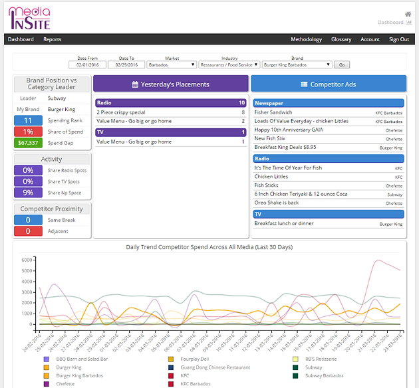Select the 'Fish Sticks' row
The image size is (419, 388).
pos(329,185)
